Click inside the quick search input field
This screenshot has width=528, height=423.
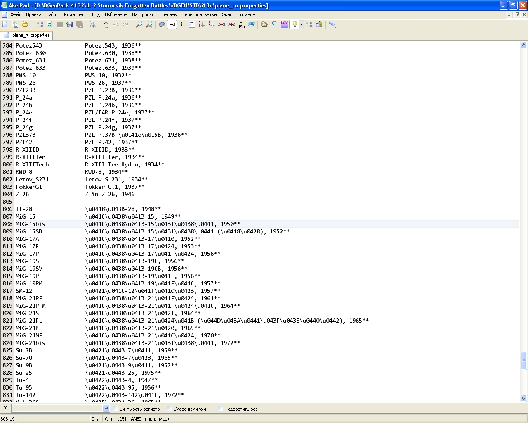click(57, 409)
